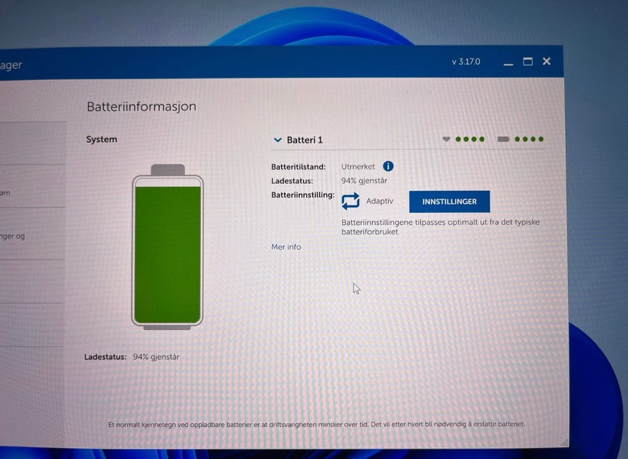This screenshot has width=628, height=459.
Task: Maximize the power manager window
Action: [527, 61]
